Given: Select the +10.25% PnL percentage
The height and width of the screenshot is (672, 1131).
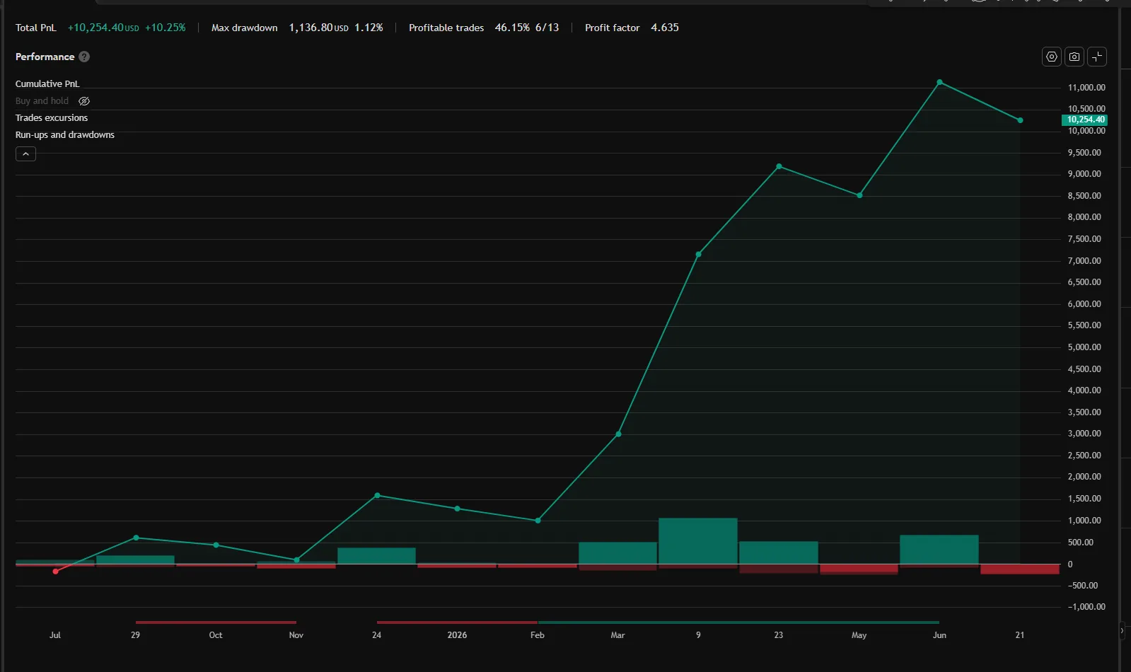Looking at the screenshot, I should (x=166, y=28).
